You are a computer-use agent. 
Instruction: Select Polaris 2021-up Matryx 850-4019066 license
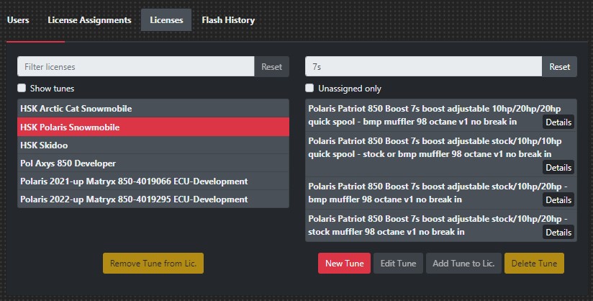pos(153,181)
